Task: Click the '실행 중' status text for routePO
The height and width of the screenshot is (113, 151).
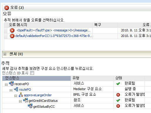Action: [x=130, y=89]
